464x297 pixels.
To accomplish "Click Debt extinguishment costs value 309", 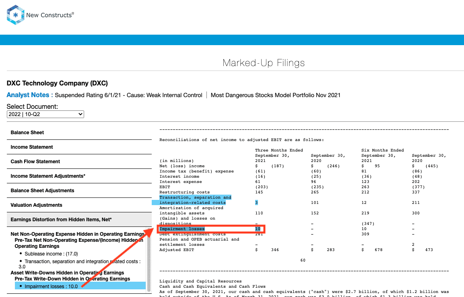I will click(365, 234).
